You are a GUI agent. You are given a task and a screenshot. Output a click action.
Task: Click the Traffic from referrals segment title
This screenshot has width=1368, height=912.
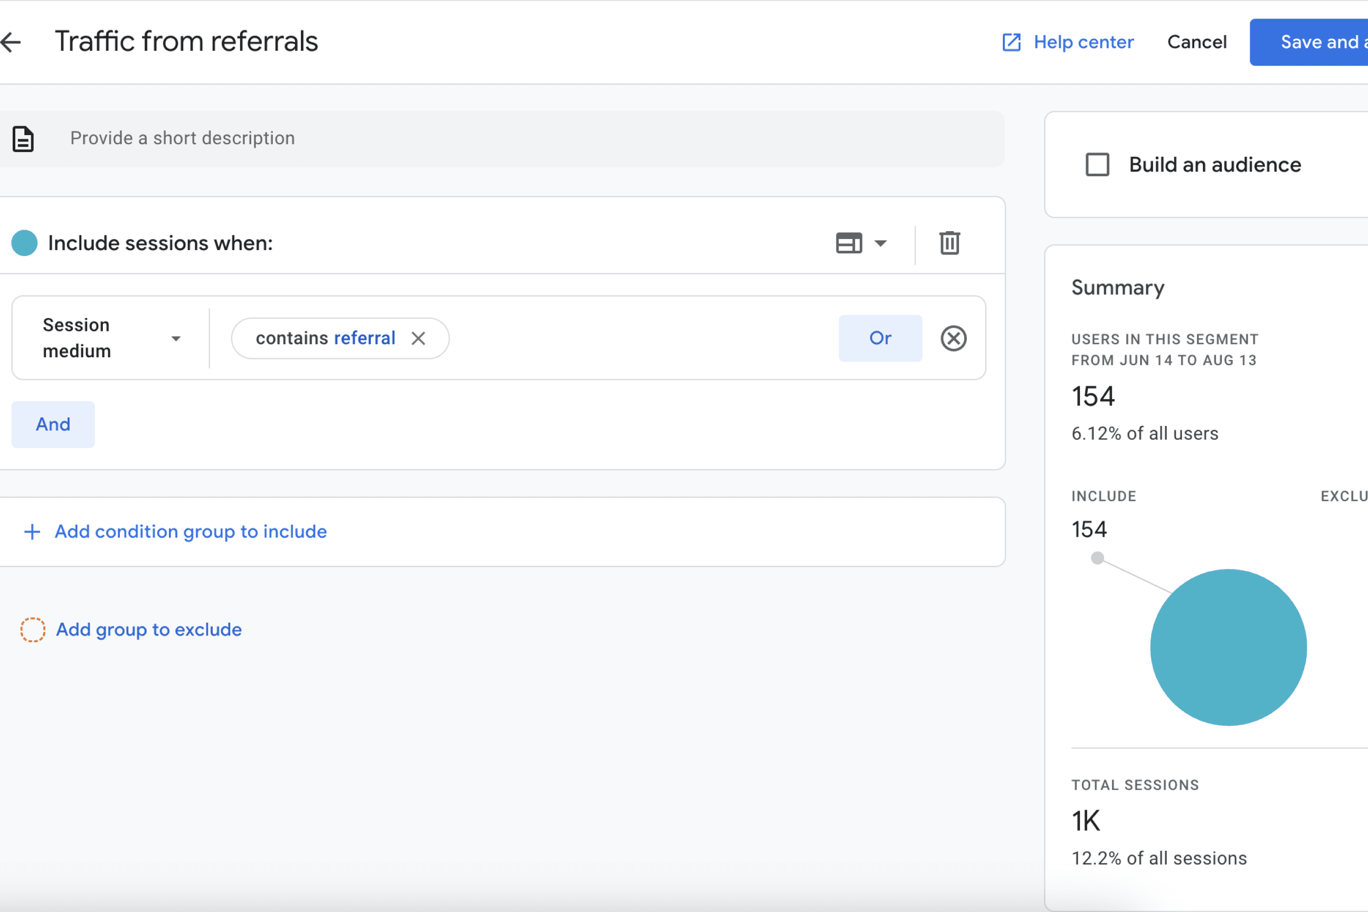[186, 42]
